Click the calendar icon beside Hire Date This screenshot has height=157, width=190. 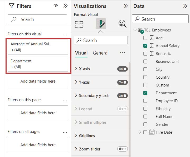click(x=152, y=132)
